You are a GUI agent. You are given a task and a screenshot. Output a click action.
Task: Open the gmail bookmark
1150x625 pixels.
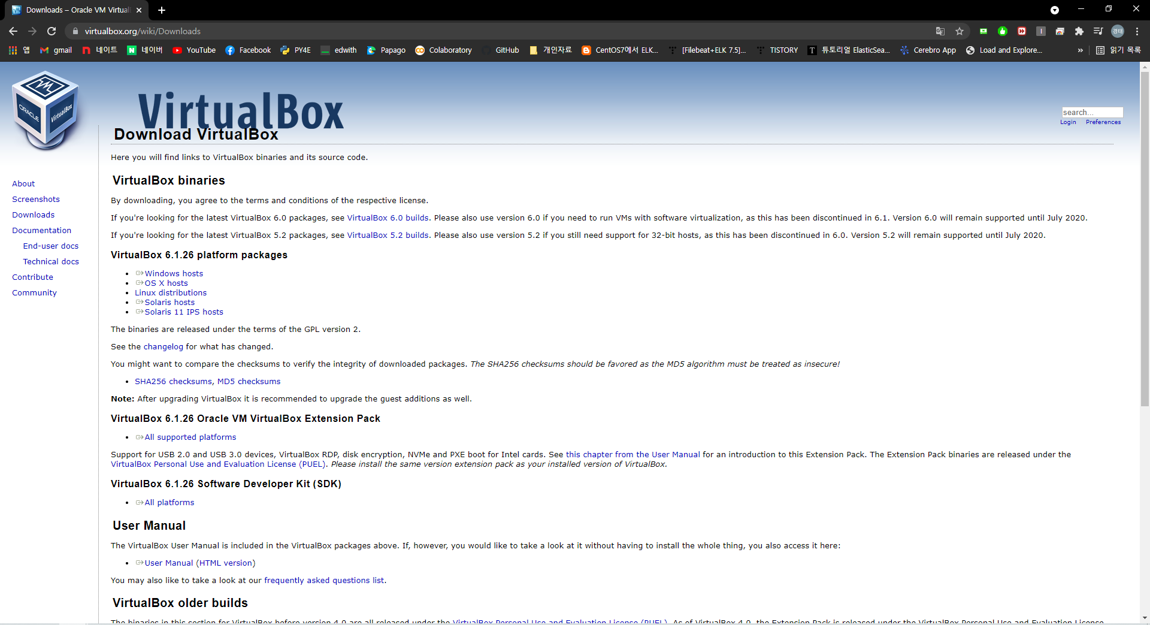[56, 50]
